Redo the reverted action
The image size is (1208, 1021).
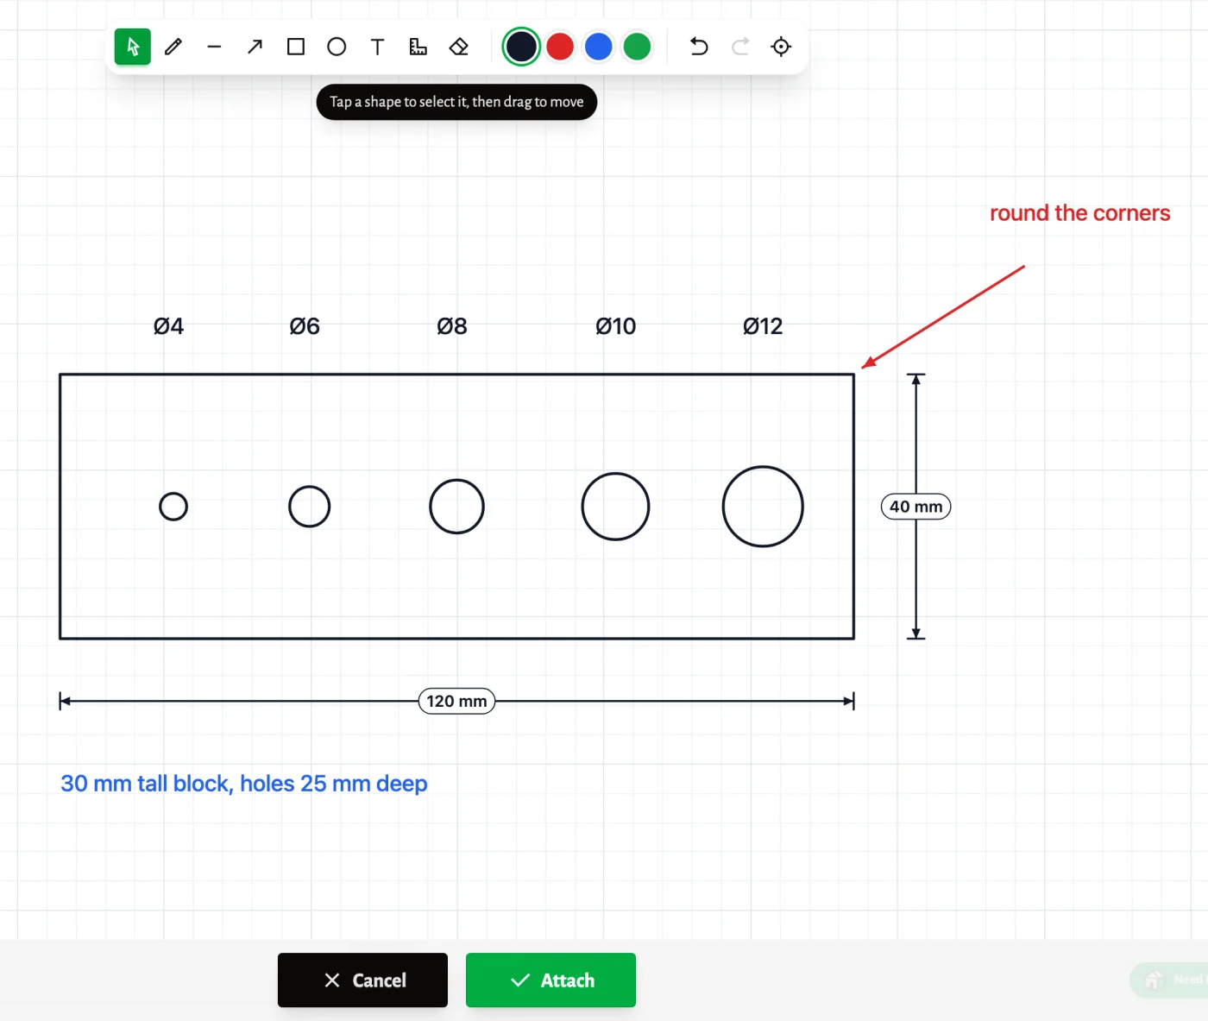click(740, 47)
